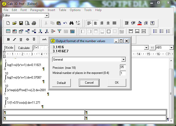The height and width of the screenshot is (126, 176).
Task: Expand the ABS function dropdown
Action: [171, 48]
